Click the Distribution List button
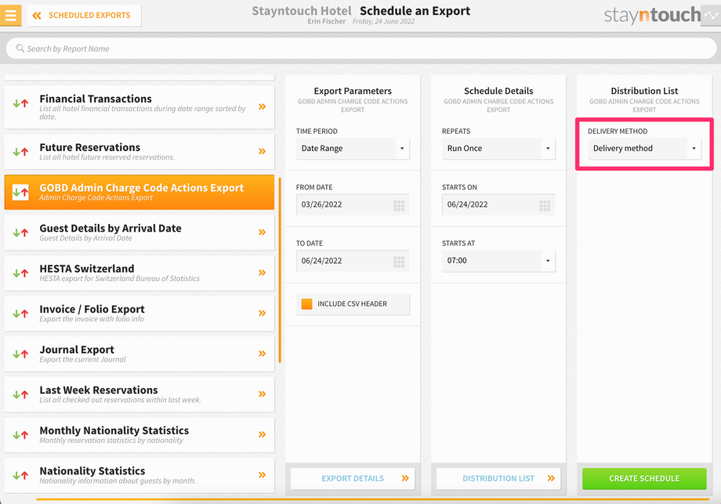721x504 pixels. 498,478
